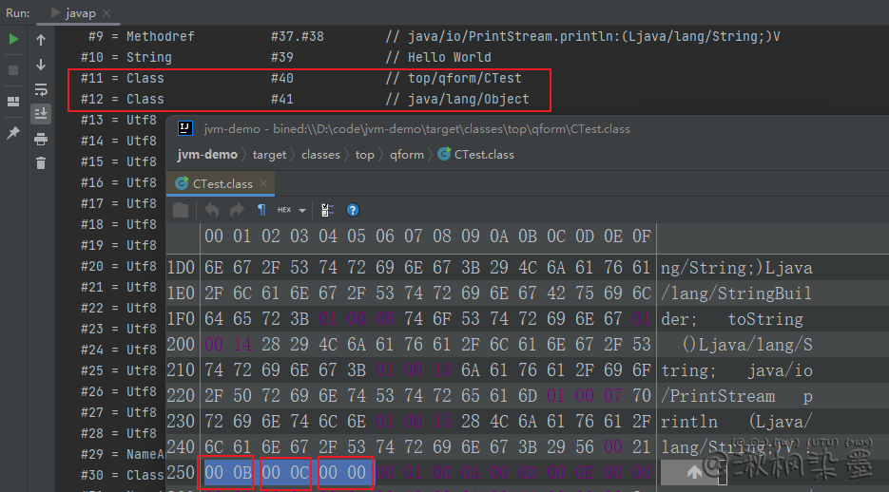889x492 pixels.
Task: Clear all console output with trash icon
Action: click(x=41, y=163)
